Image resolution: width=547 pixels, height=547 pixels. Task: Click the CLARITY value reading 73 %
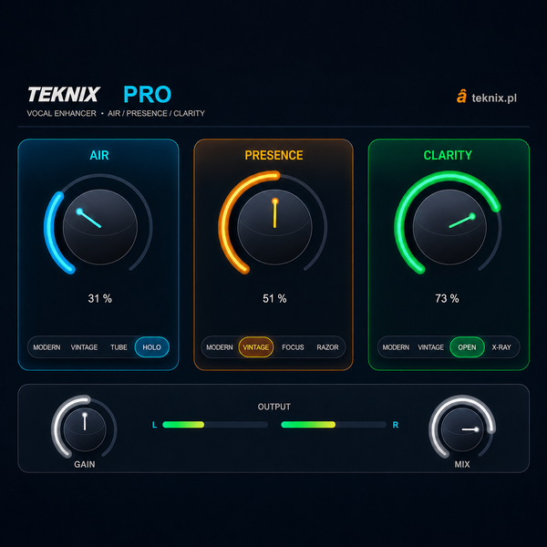click(447, 299)
